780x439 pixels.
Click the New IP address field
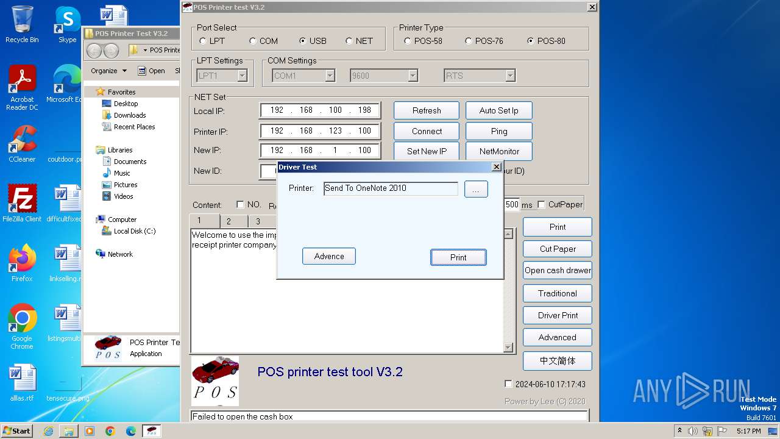coord(320,151)
